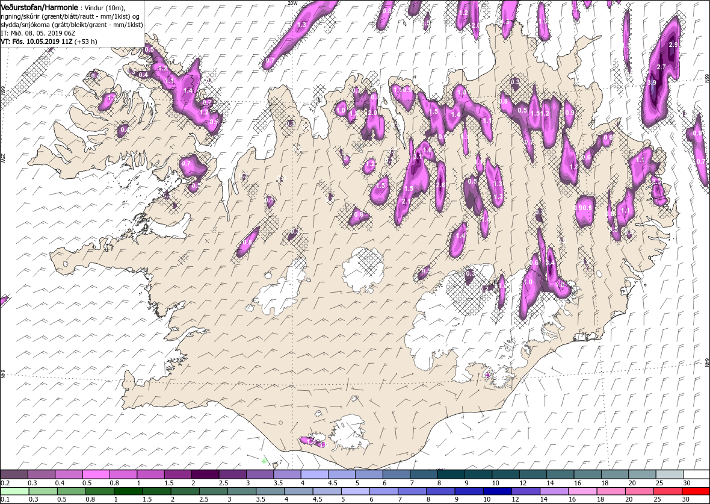Screen dimensions: 710x504
Task: Select the bright red swatch after lower 30
Action: (x=696, y=491)
